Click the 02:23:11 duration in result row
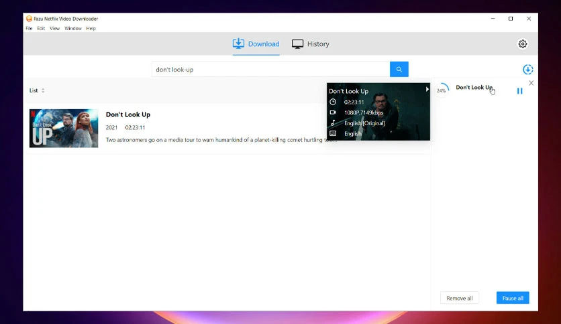Screen dimensions: 561x324 click(x=135, y=127)
